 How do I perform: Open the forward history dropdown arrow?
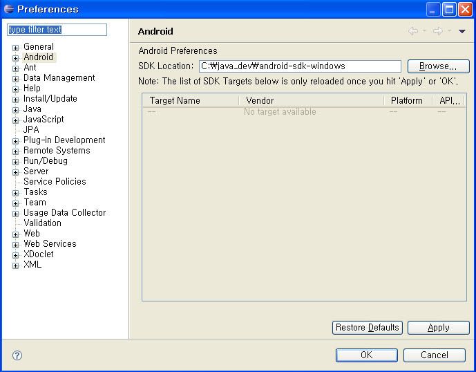[x=450, y=30]
